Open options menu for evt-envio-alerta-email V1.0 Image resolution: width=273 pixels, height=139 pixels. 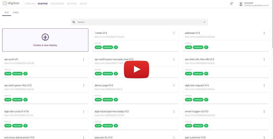click(83, 137)
